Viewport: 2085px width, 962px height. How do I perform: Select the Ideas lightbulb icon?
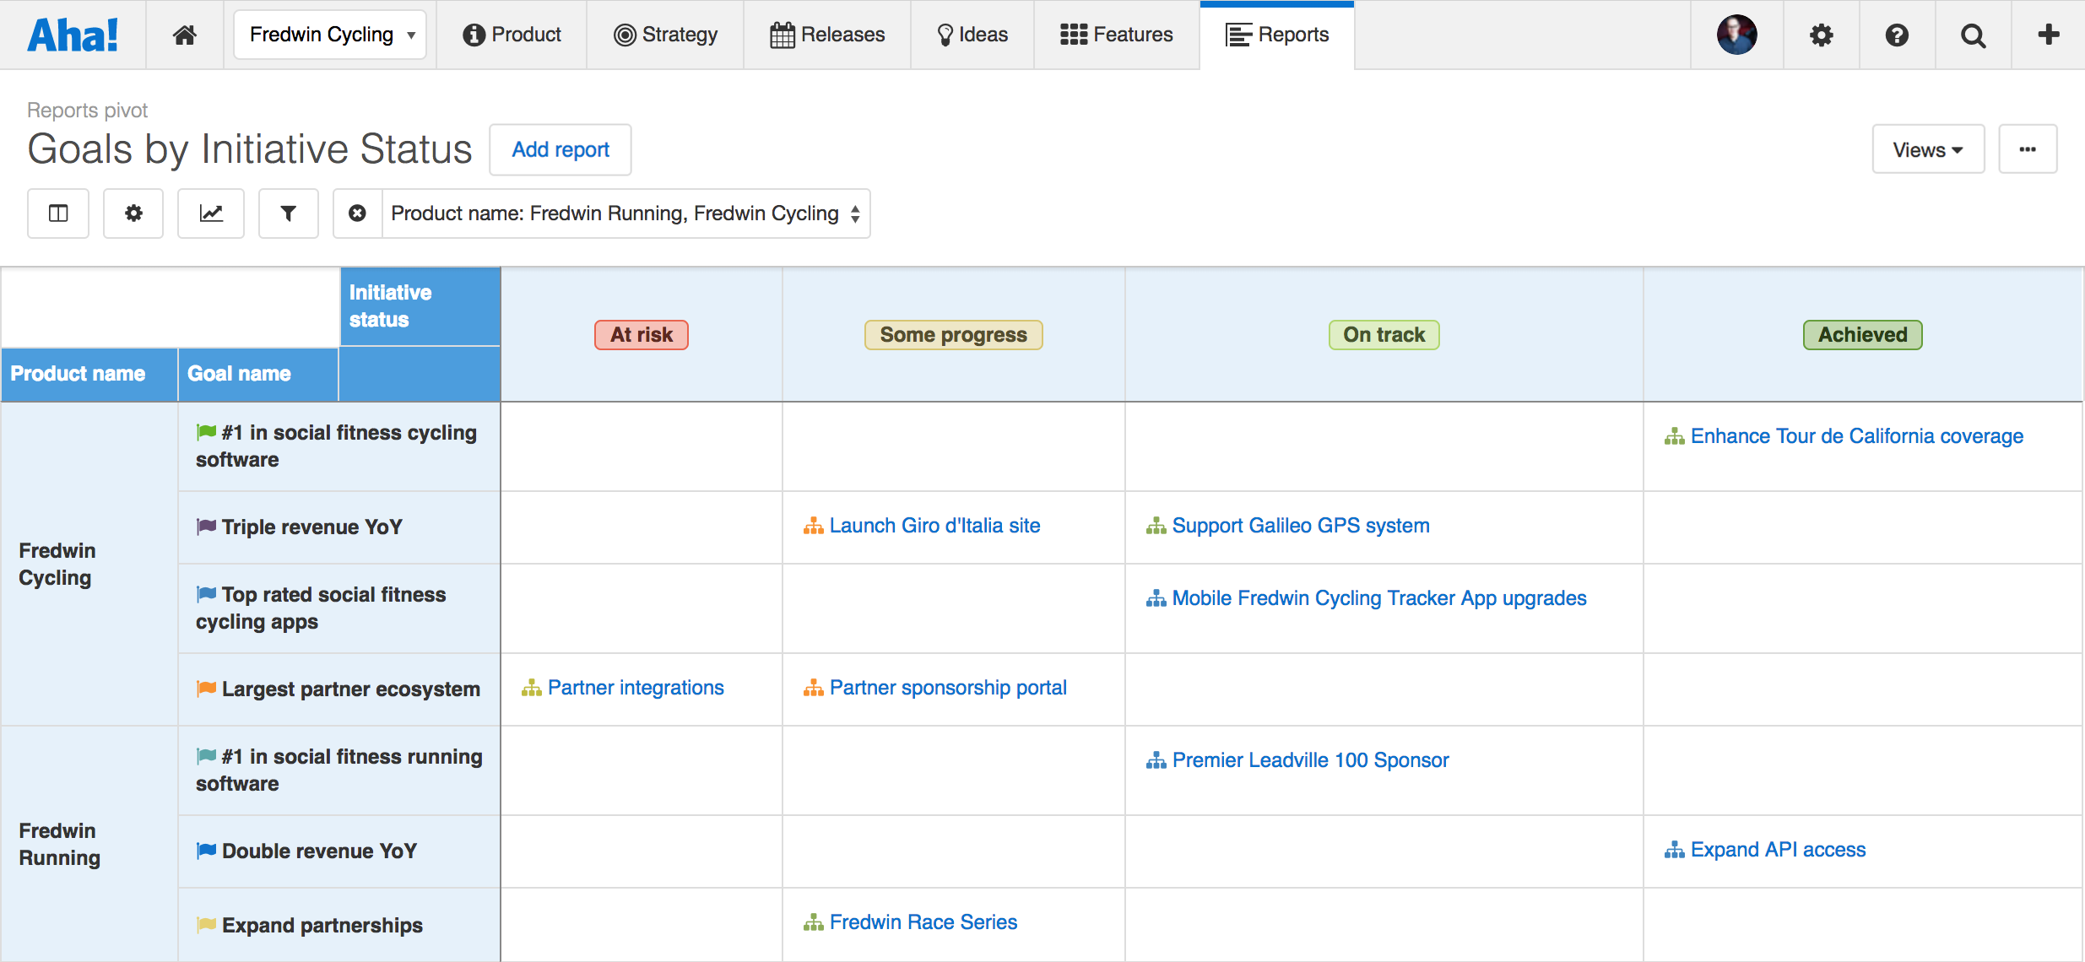point(945,34)
